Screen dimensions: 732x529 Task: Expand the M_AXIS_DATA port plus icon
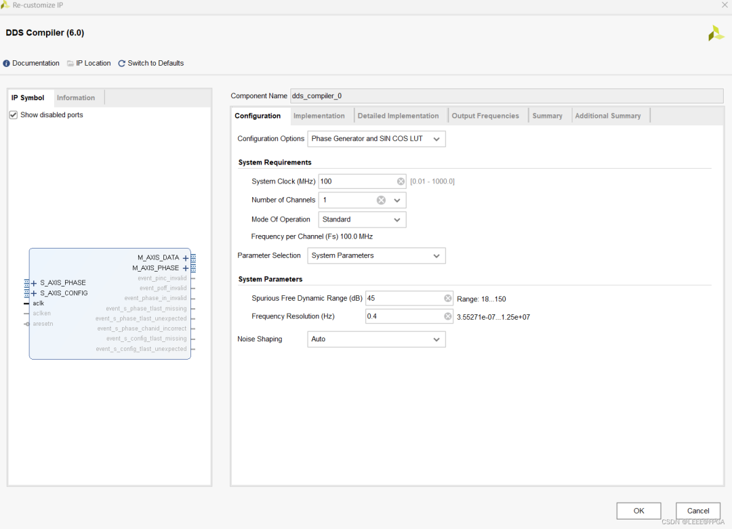point(186,258)
